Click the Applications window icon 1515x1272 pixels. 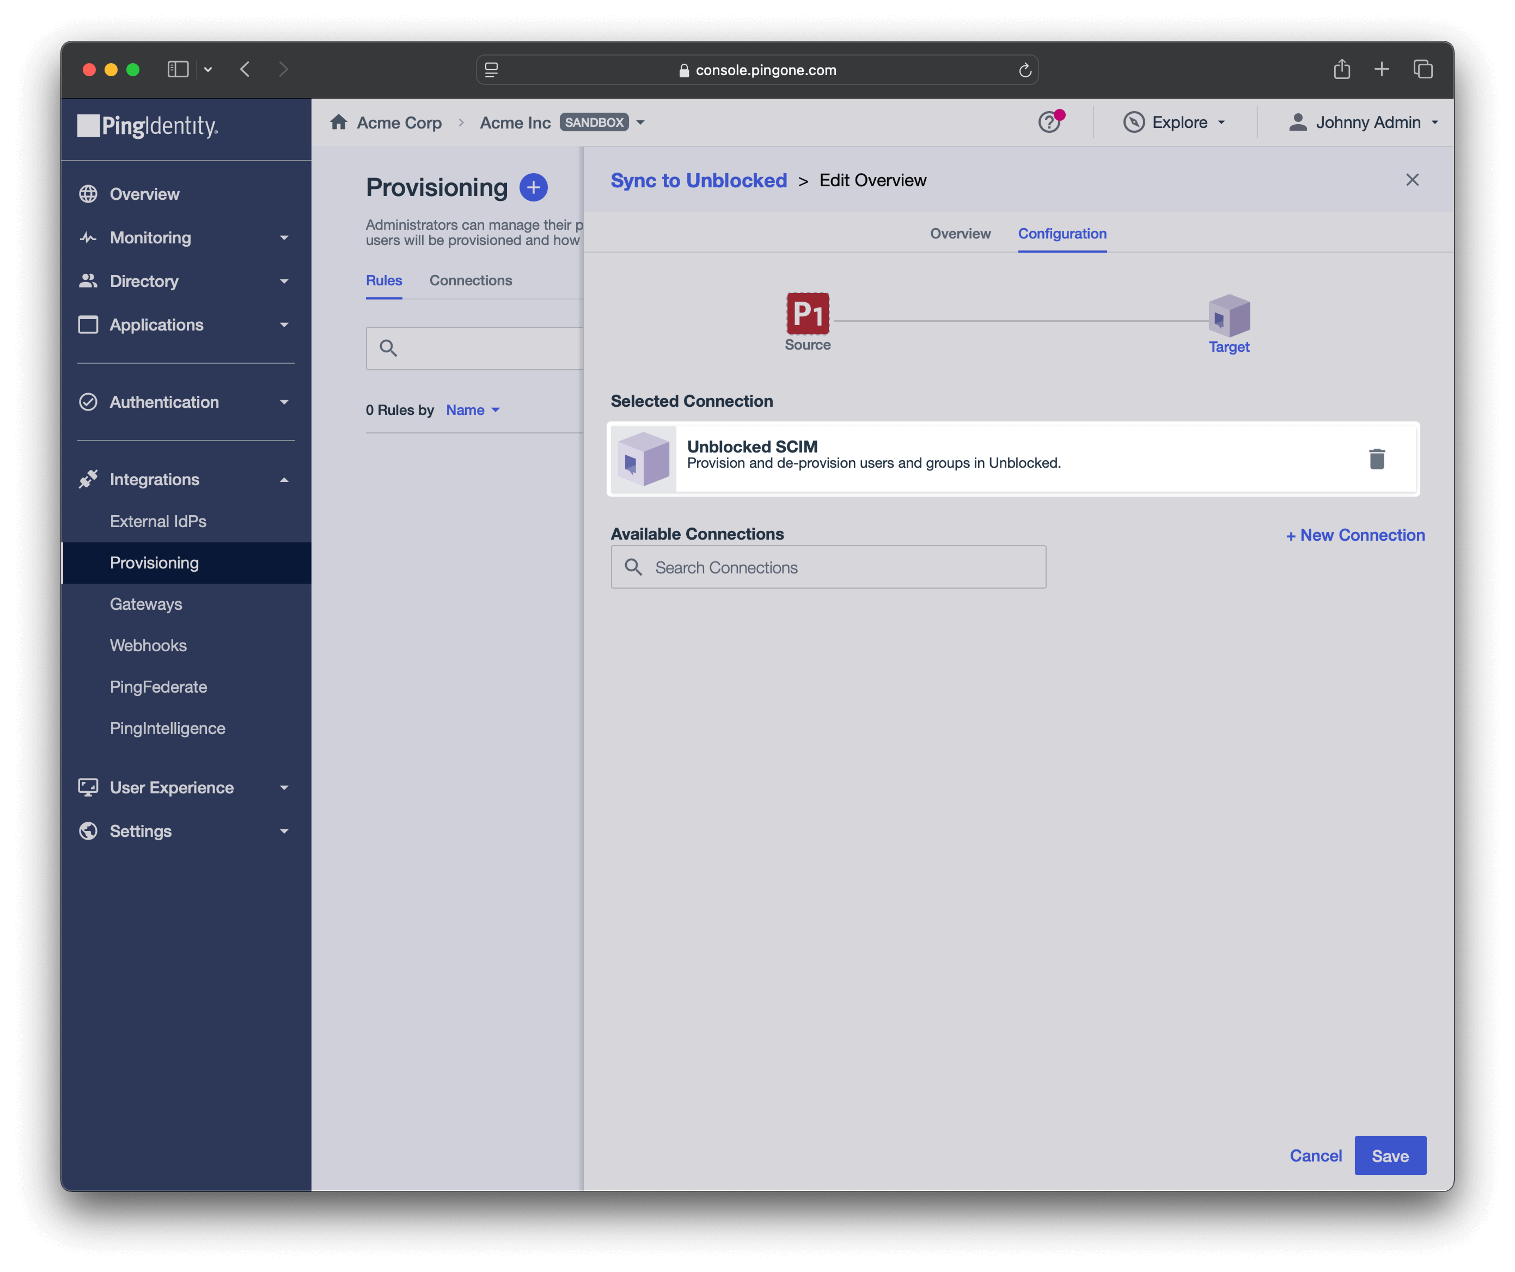(x=88, y=325)
